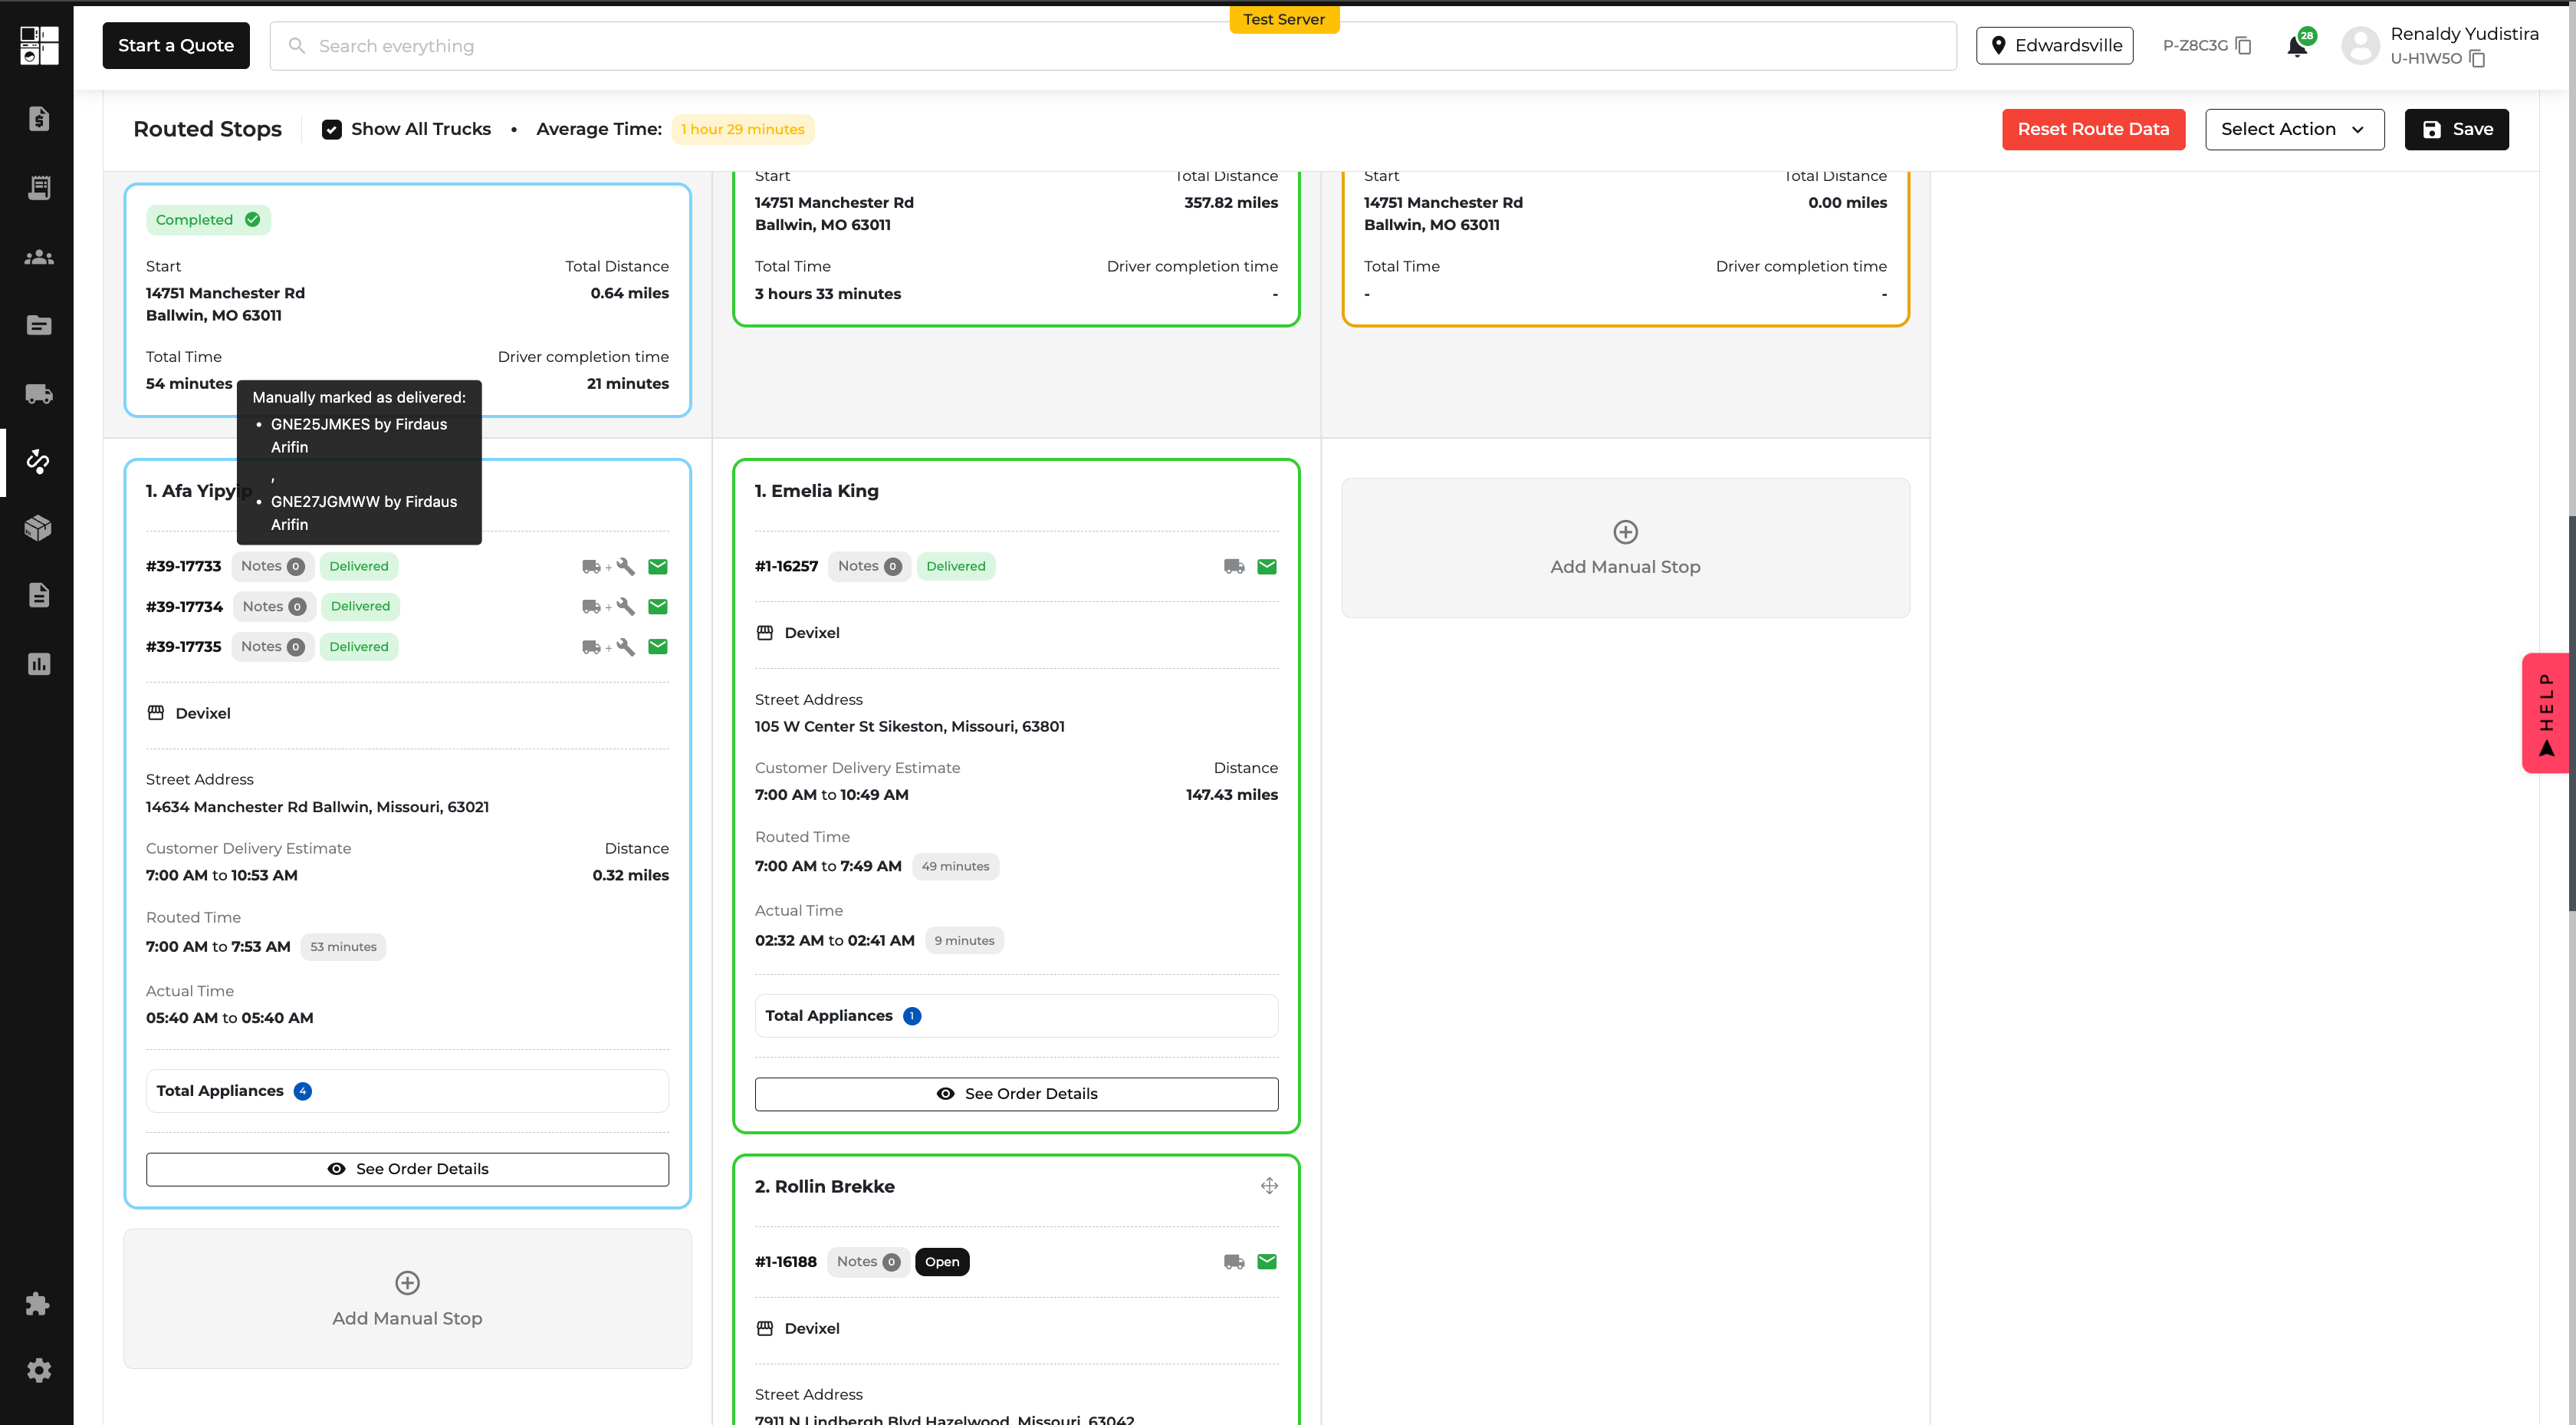
Task: Expand the Select Action dropdown
Action: point(2294,129)
